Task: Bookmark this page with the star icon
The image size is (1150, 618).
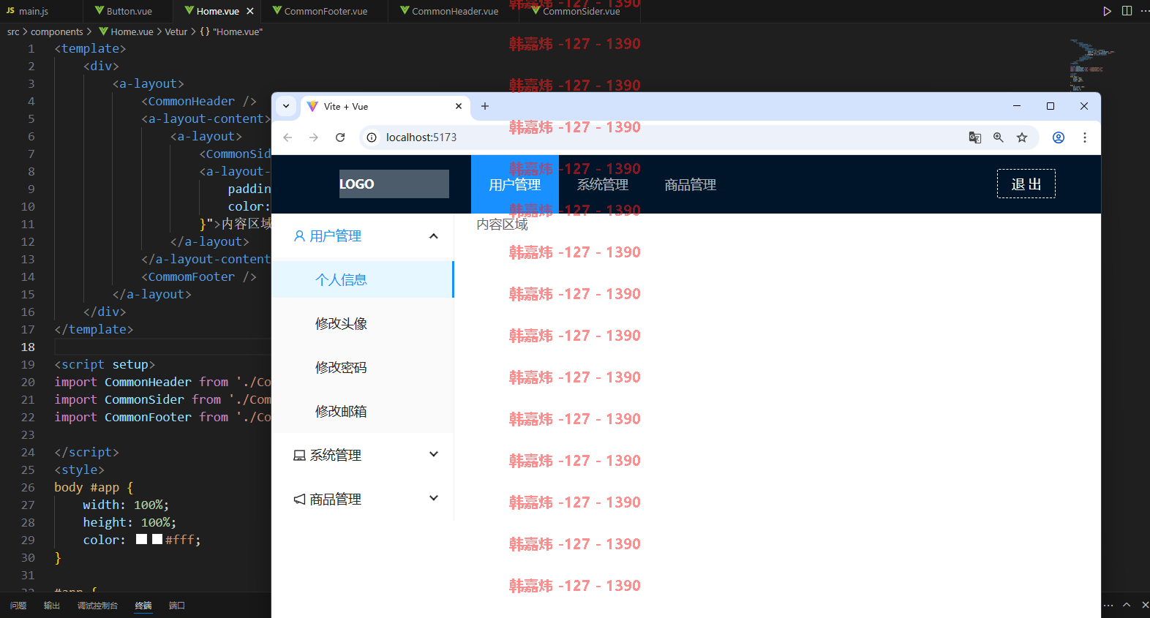Action: [1022, 137]
